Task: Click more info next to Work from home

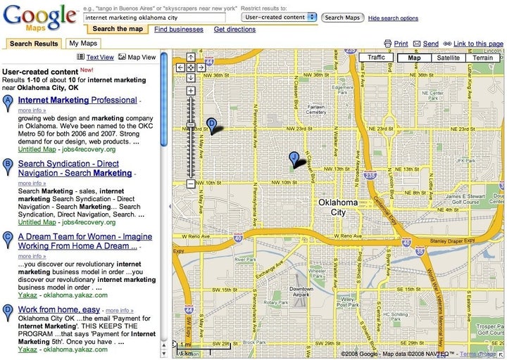Action: coord(120,311)
